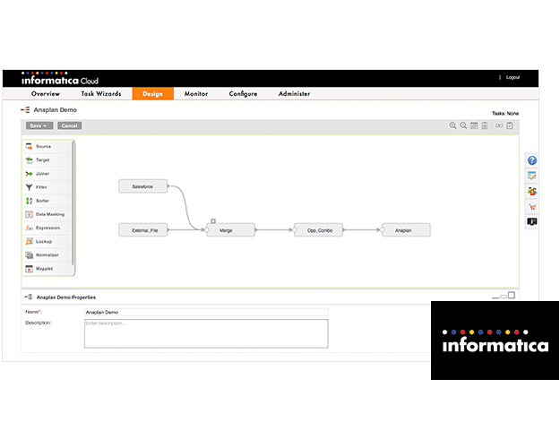Click the small square handle above Merge
This screenshot has width=560, height=448.
[213, 221]
